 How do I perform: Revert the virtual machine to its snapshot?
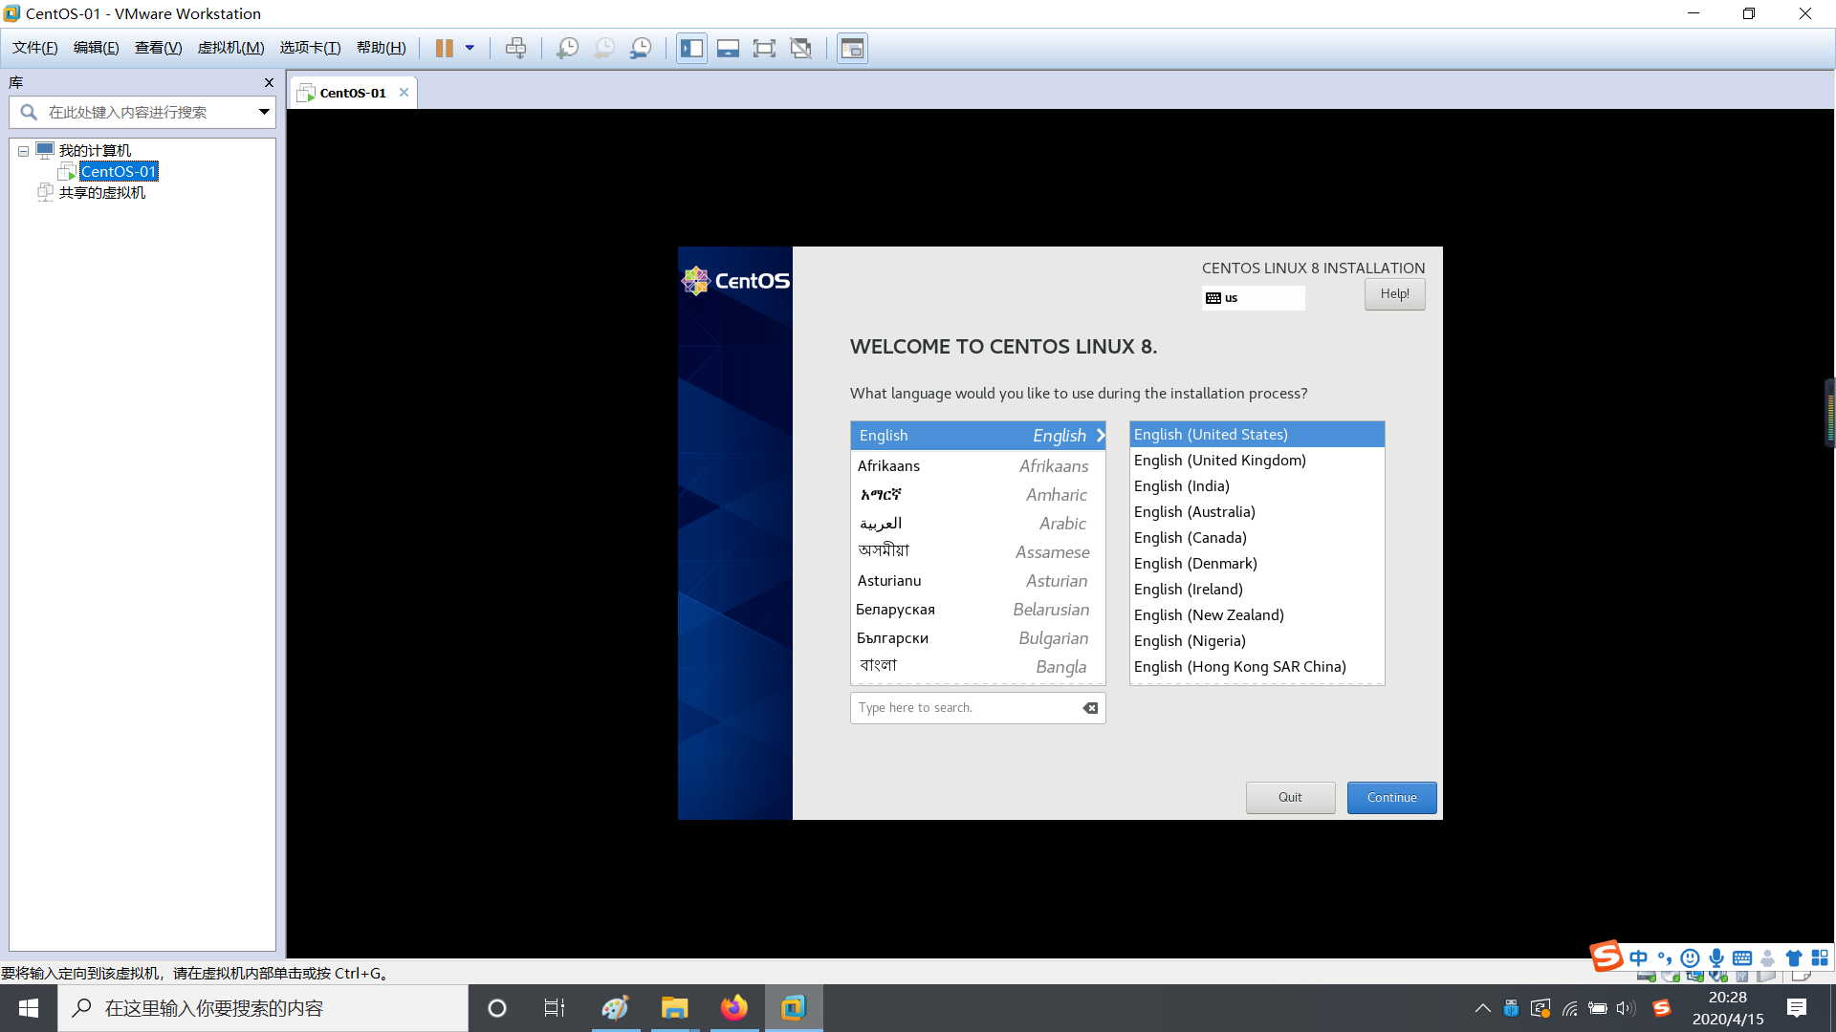[x=603, y=48]
